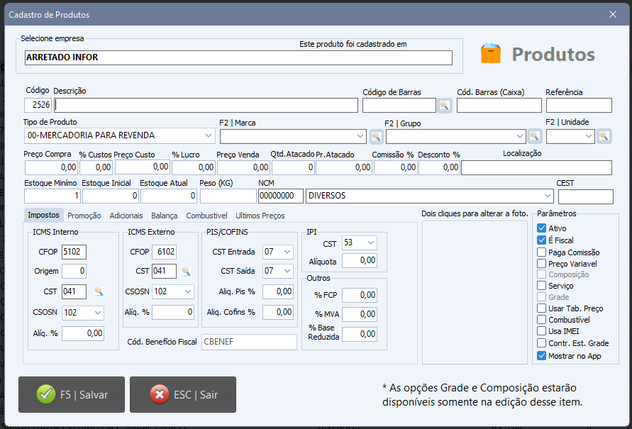
Task: Expand the NCM DIVERSOS dropdown
Action: tap(547, 196)
